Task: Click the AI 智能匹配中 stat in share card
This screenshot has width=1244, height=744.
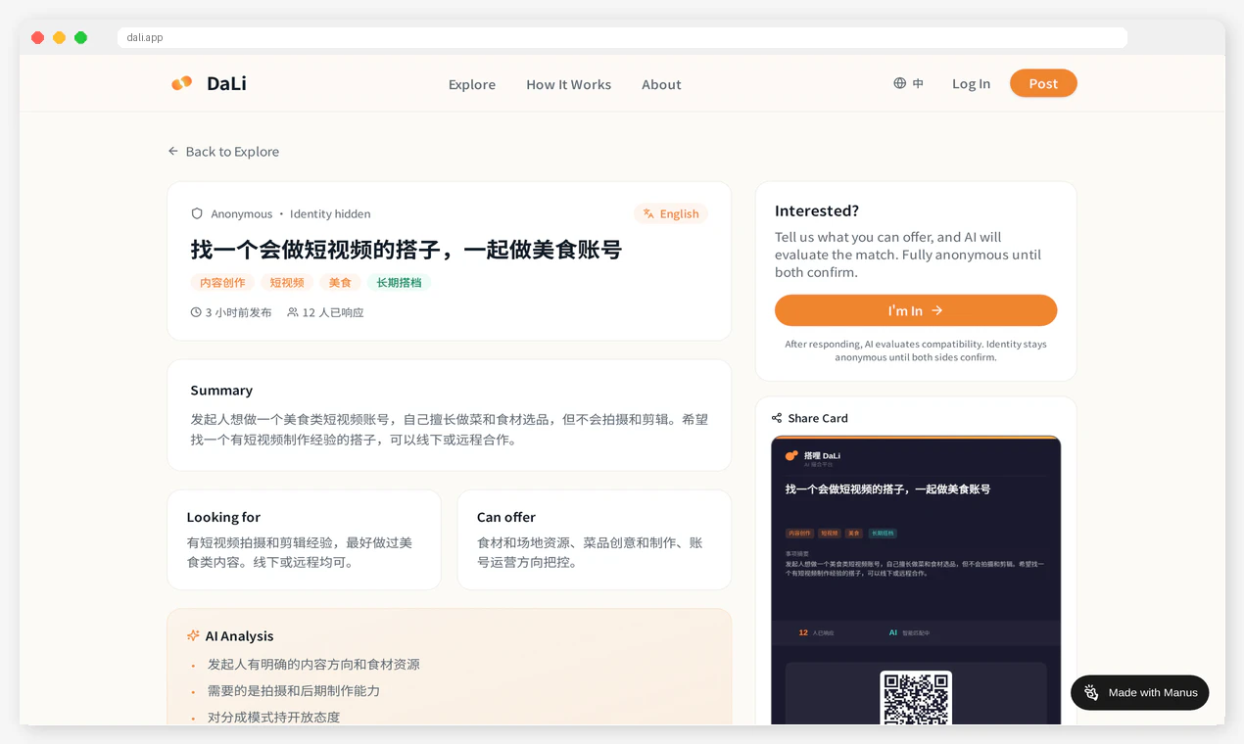Action: 910,633
